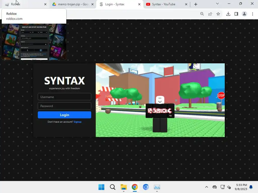This screenshot has height=193, width=258.
Task: Click the Google Chrome taskbar icon
Action: pyautogui.click(x=135, y=187)
